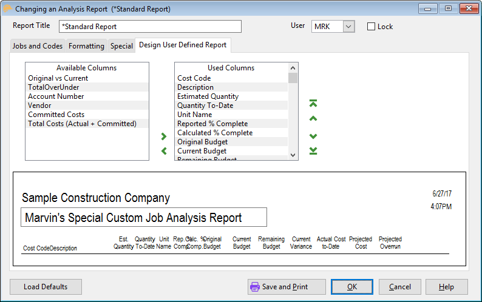Click the move up arrow icon
Screen dimensions: 482x302
click(x=313, y=119)
